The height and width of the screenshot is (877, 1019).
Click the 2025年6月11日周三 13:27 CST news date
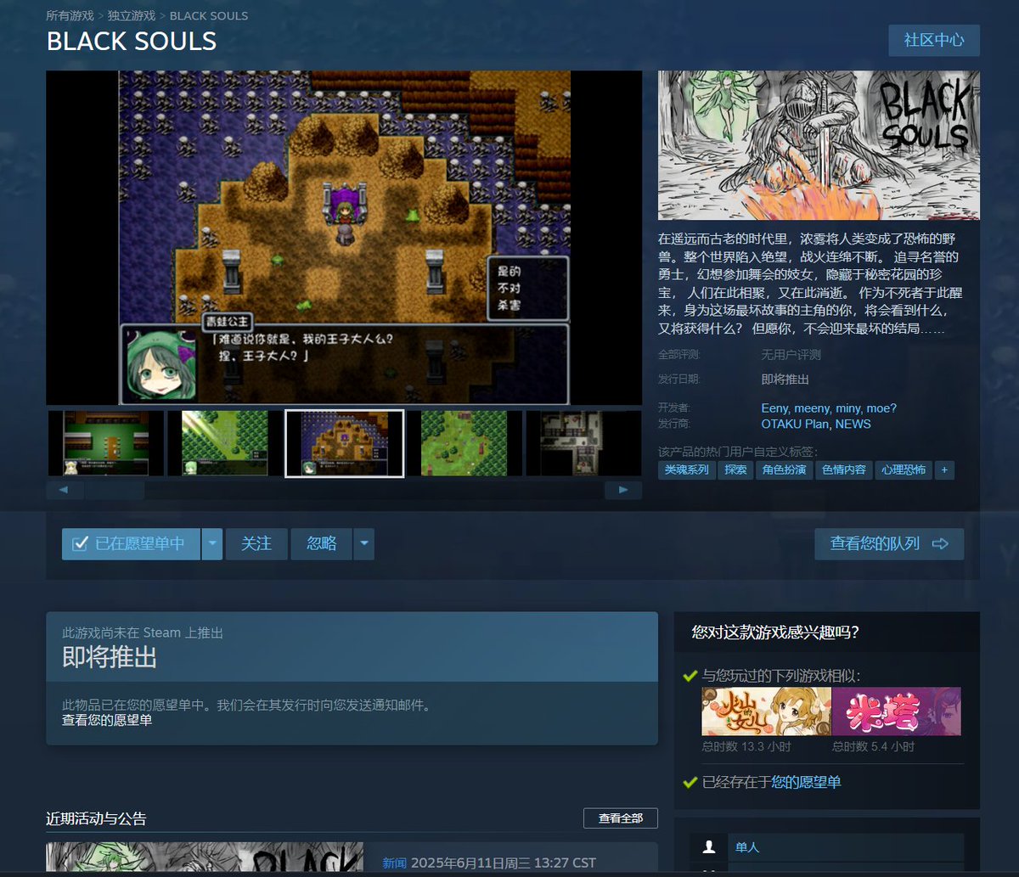pos(504,863)
